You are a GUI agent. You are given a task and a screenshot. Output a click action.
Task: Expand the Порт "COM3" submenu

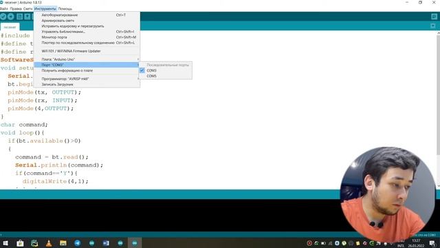tap(87, 65)
